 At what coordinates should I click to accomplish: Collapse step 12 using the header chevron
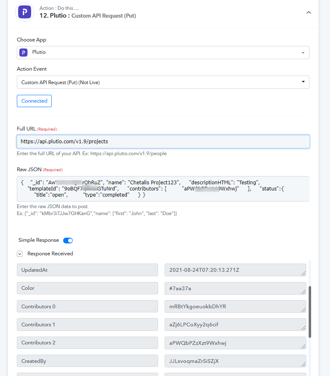point(309,12)
